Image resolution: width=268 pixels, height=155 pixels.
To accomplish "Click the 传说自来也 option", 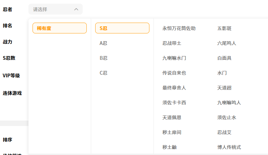I will pyautogui.click(x=174, y=73).
